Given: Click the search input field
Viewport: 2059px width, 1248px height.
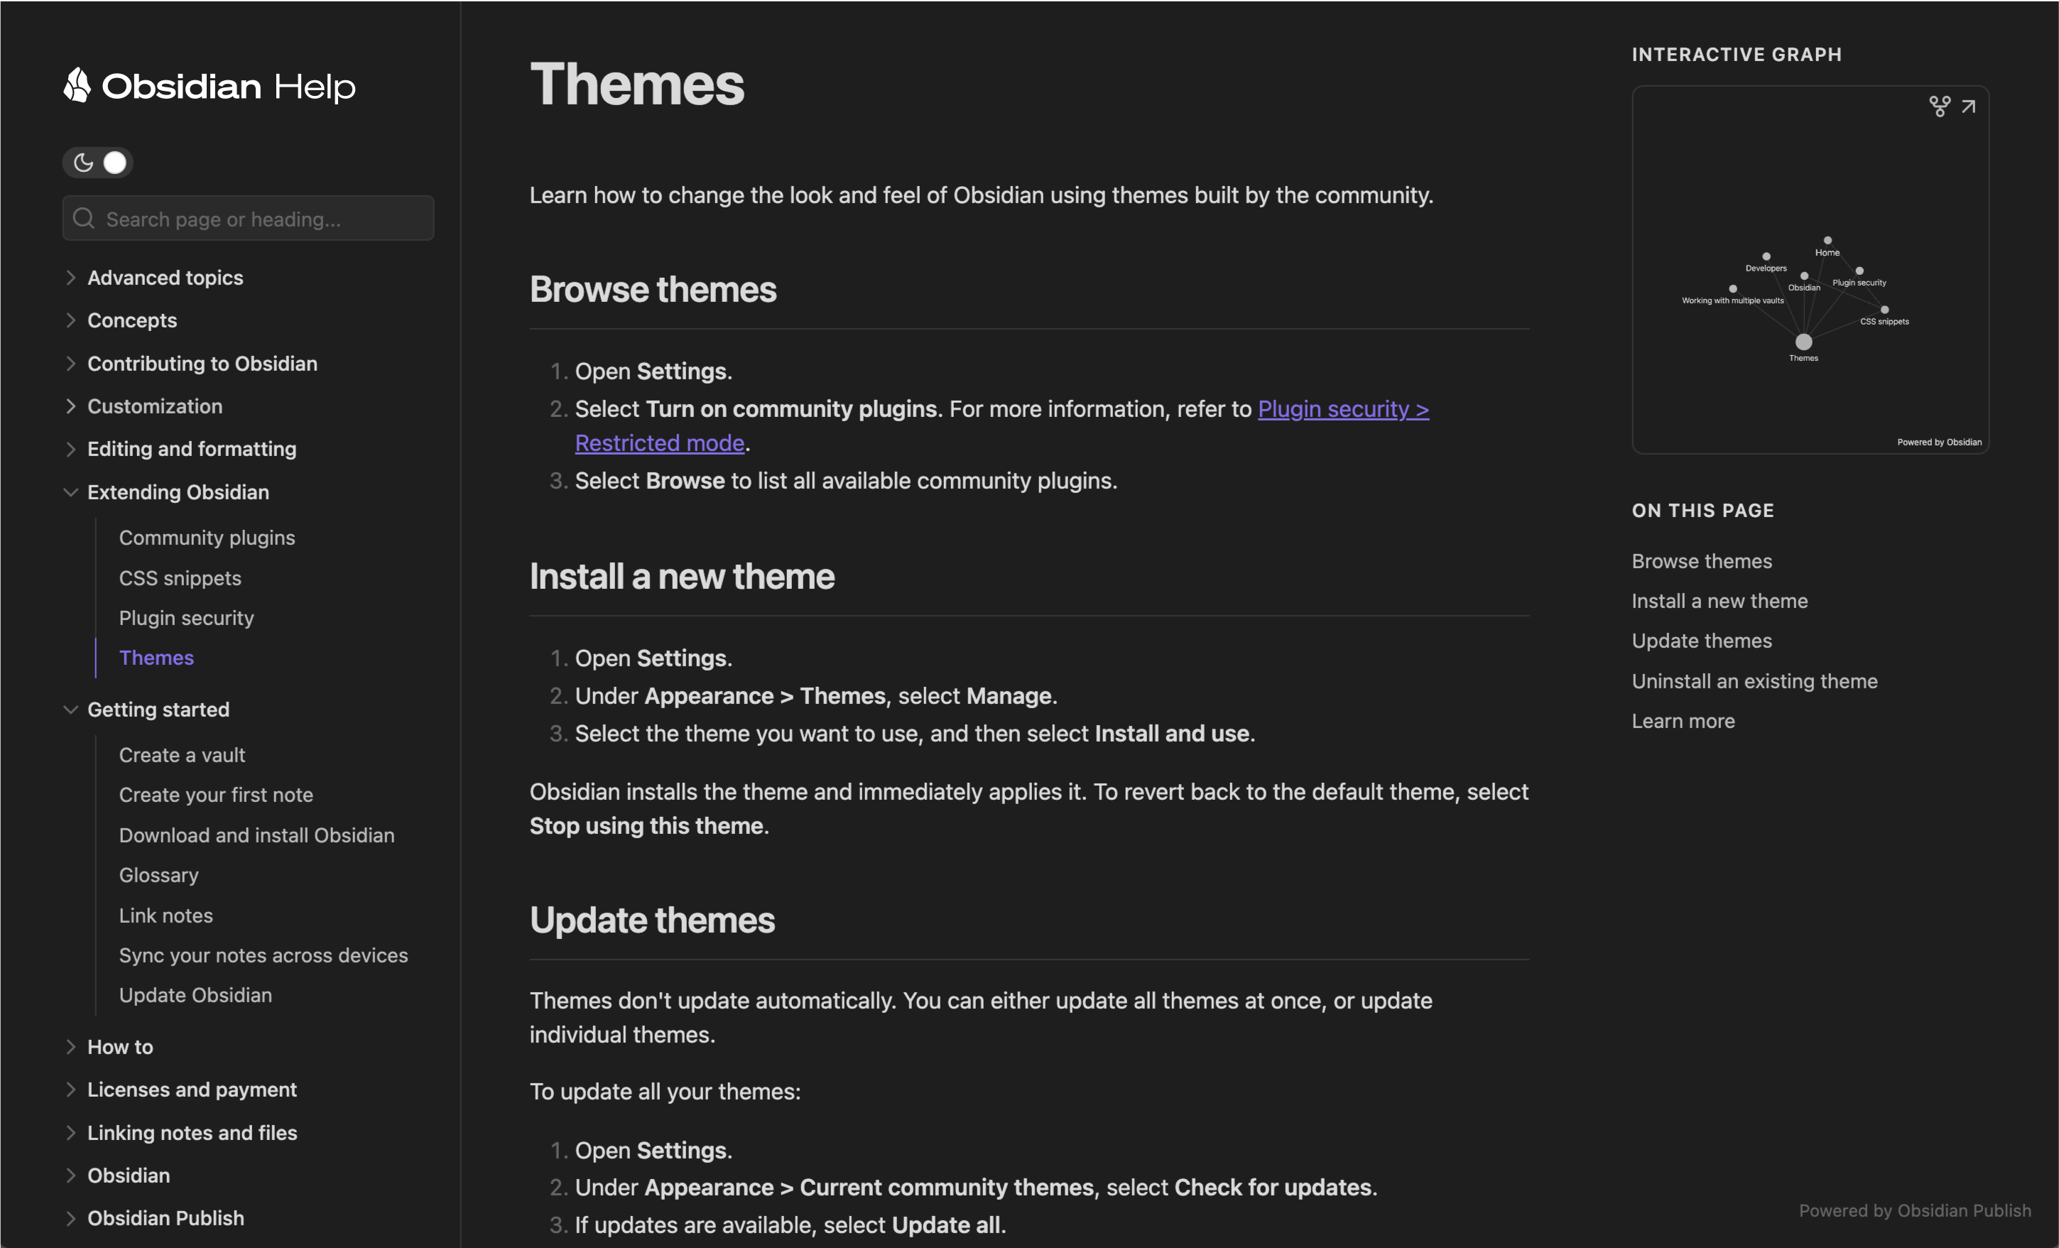Looking at the screenshot, I should [x=247, y=218].
